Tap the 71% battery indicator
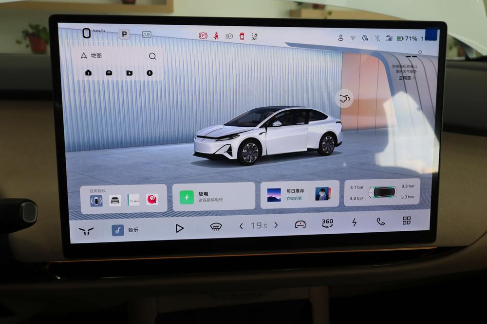The width and height of the screenshot is (487, 324). (407, 38)
